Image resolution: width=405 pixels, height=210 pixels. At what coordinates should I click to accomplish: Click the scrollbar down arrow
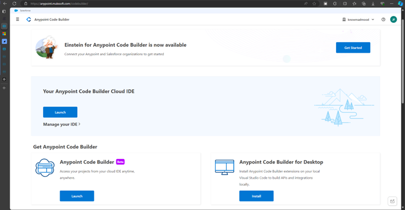(x=403, y=207)
